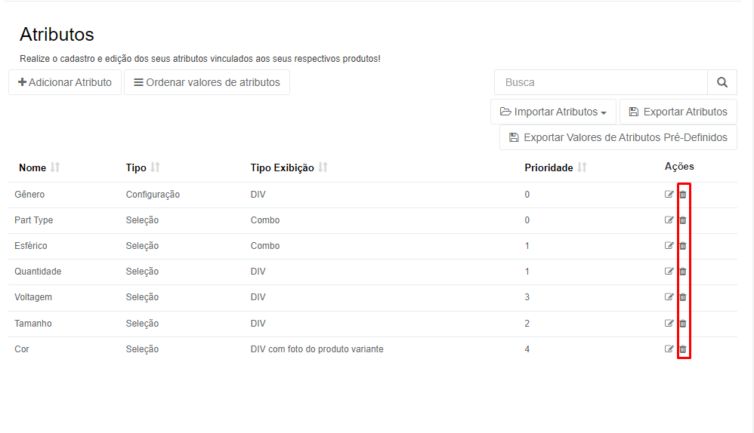Image resolution: width=754 pixels, height=433 pixels.
Task: Sort table by Nome column
Action: click(x=55, y=167)
